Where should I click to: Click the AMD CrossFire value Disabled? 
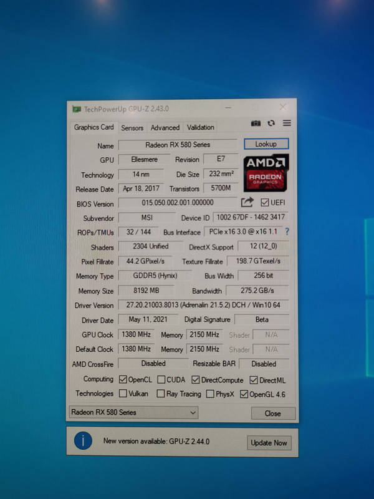[x=153, y=364]
